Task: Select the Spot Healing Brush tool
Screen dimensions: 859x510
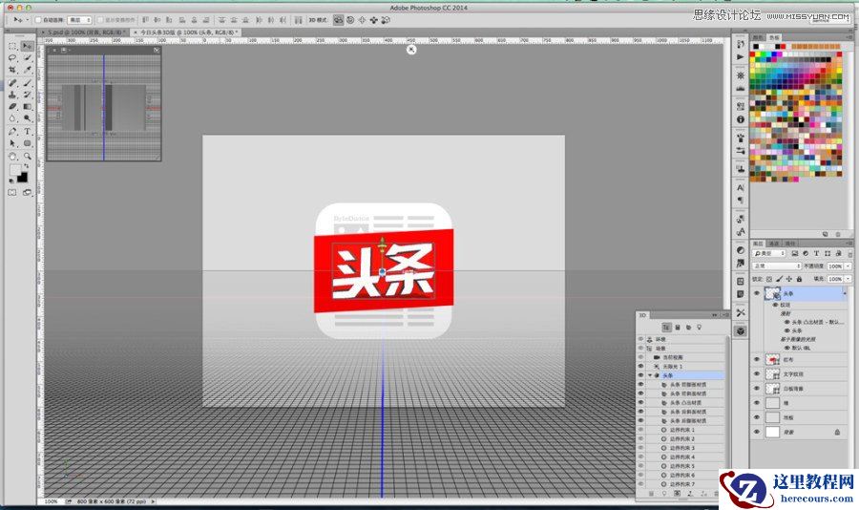Action: [12, 83]
